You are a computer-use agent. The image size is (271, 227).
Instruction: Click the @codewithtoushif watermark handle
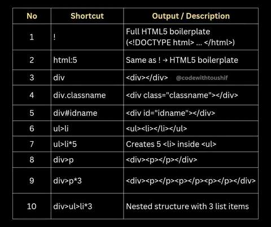[x=202, y=78]
